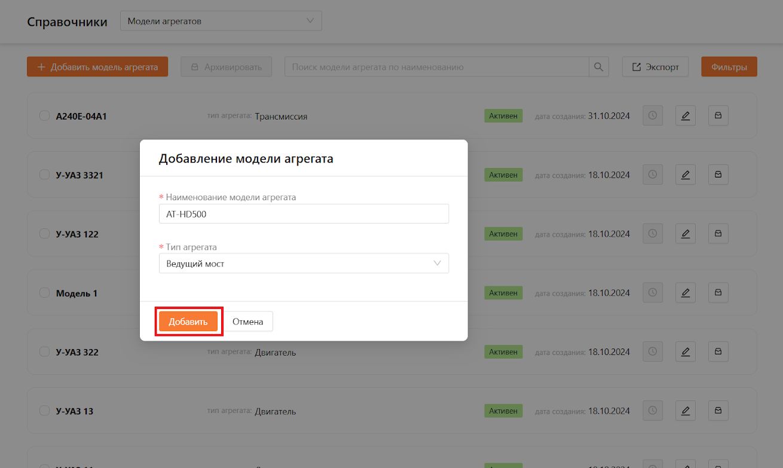Edit У-УАЗ 322 with pencil icon

(686, 351)
